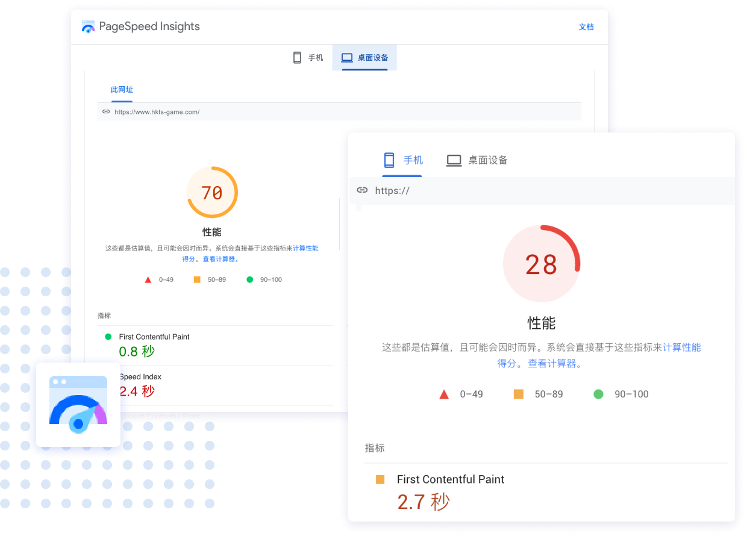747x536 pixels.
Task: Select 手机 tab beside the highlighted 桌面设备 tab
Action: 308,58
